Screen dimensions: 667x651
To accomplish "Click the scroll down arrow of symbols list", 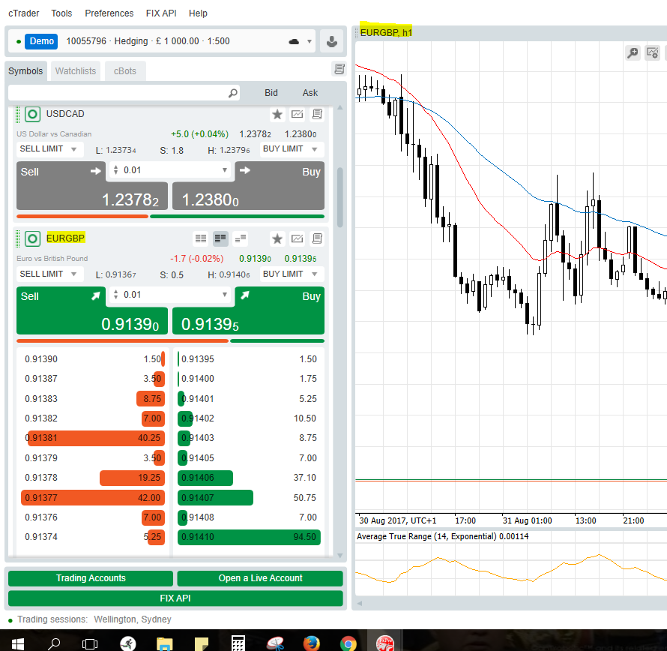I will pyautogui.click(x=340, y=555).
